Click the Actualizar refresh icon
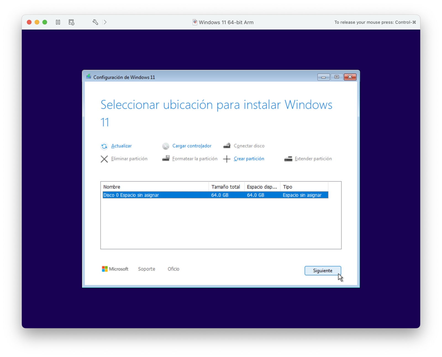 point(104,146)
